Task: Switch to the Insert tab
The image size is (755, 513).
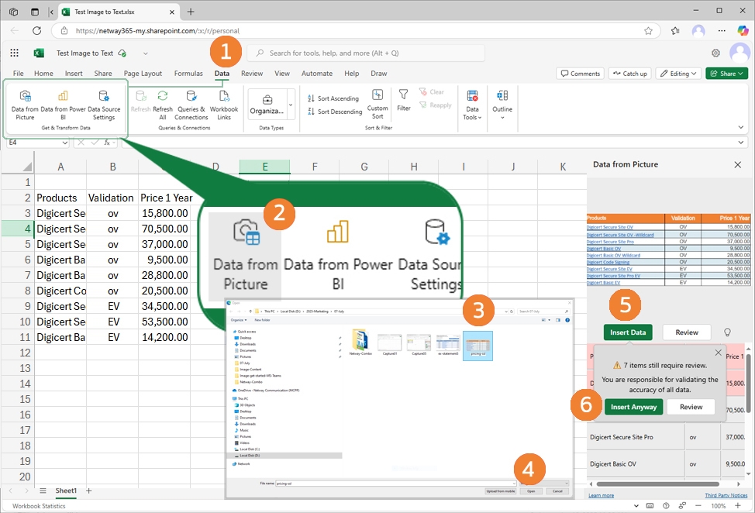Action: (74, 73)
